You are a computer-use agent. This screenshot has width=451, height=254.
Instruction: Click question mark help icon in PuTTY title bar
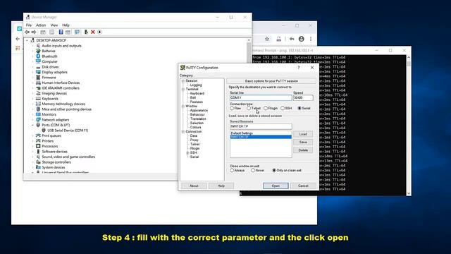(x=299, y=68)
